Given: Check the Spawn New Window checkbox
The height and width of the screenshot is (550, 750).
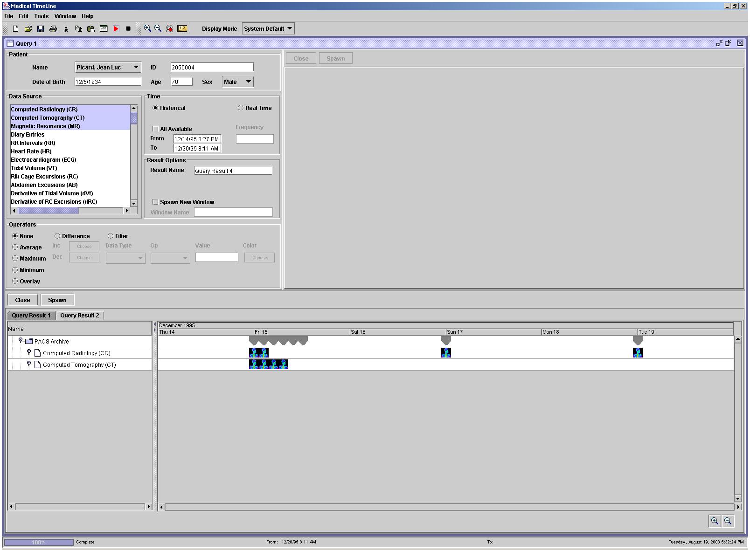Looking at the screenshot, I should tap(155, 202).
